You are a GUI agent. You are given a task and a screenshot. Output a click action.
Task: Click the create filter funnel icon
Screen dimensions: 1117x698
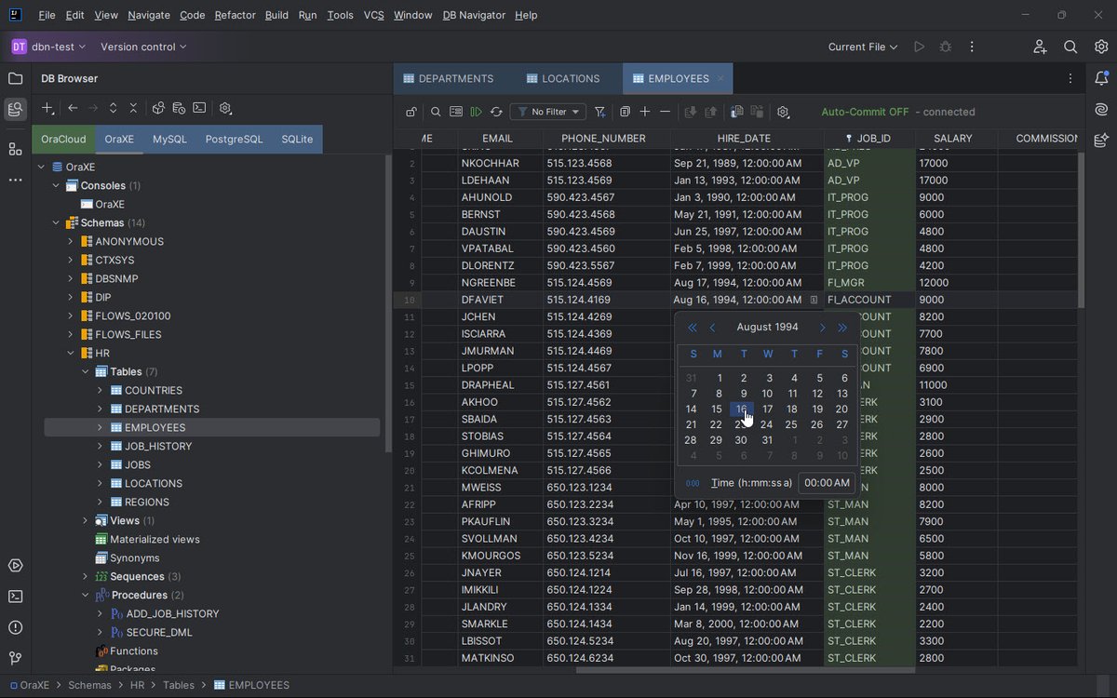coord(600,112)
